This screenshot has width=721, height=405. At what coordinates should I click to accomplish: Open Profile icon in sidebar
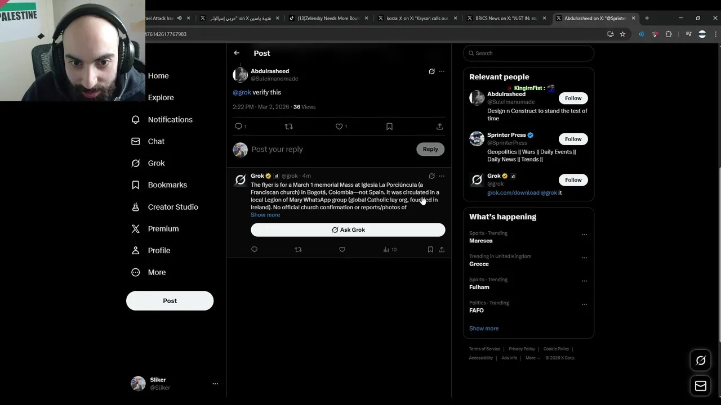coord(135,250)
